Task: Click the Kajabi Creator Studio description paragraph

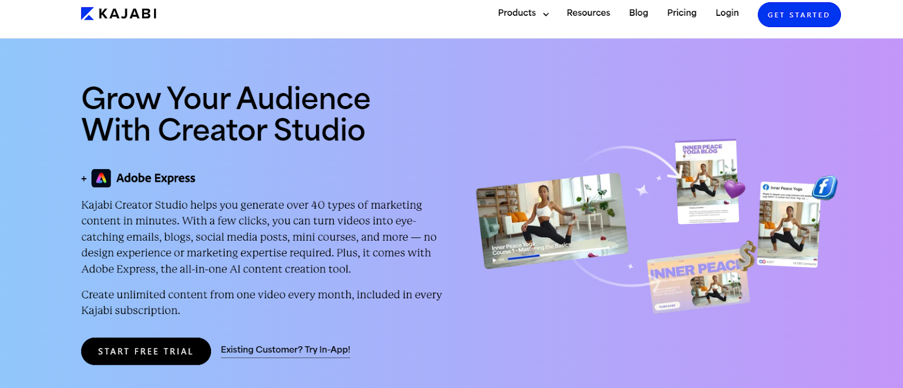Action: click(259, 237)
